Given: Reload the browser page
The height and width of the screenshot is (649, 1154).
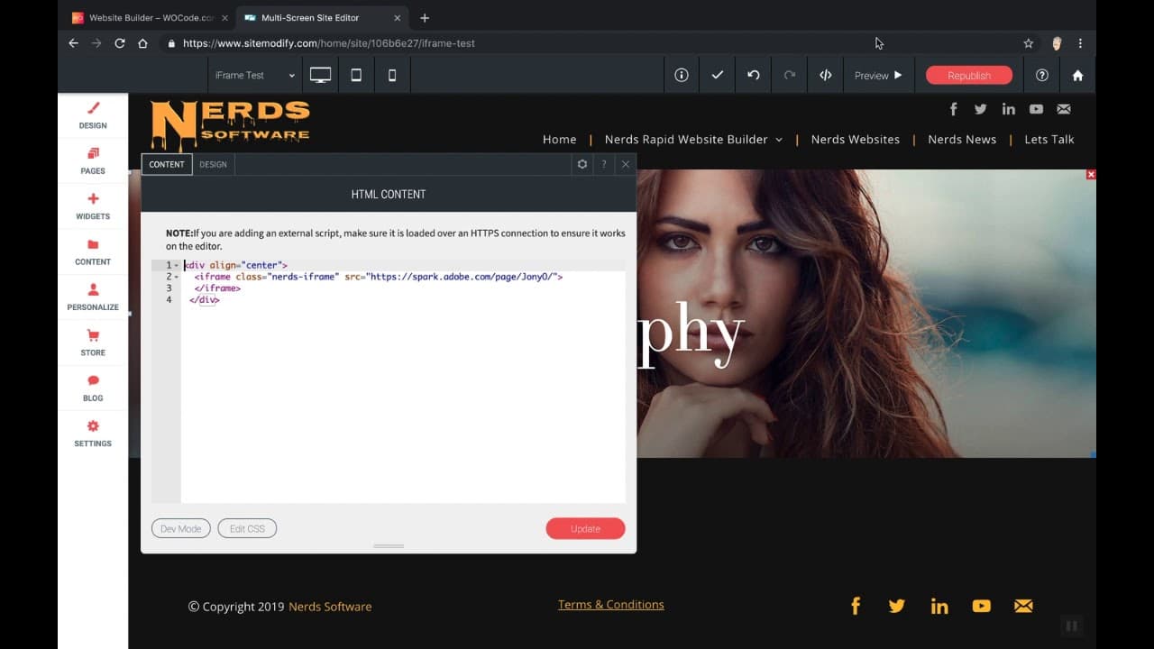Looking at the screenshot, I should click(x=120, y=43).
